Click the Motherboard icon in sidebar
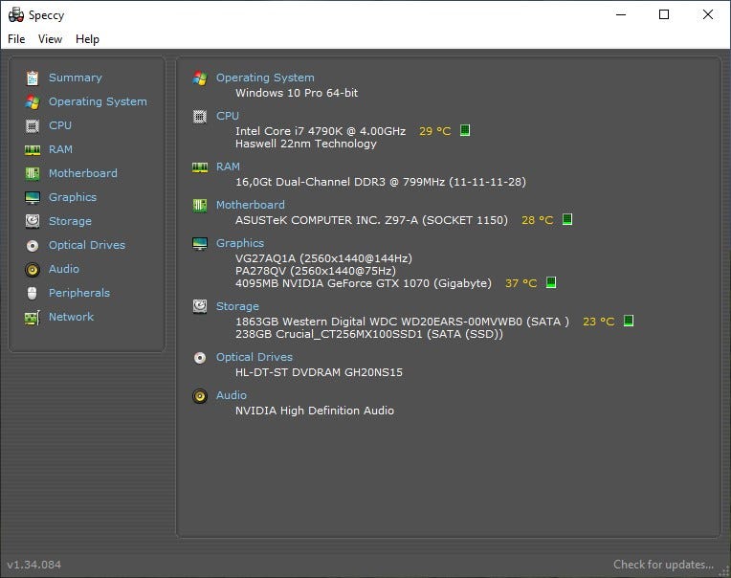 click(x=33, y=174)
